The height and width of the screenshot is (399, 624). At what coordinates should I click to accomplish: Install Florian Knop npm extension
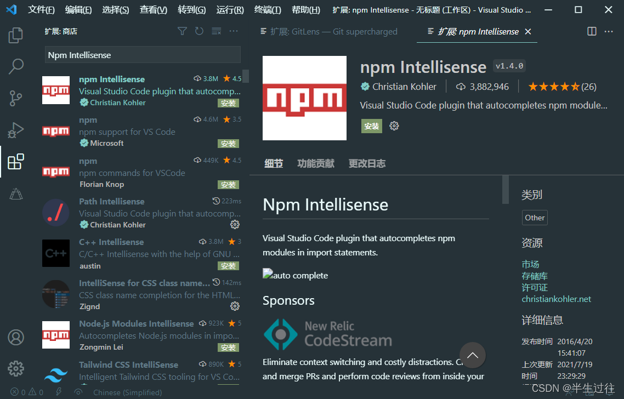228,185
